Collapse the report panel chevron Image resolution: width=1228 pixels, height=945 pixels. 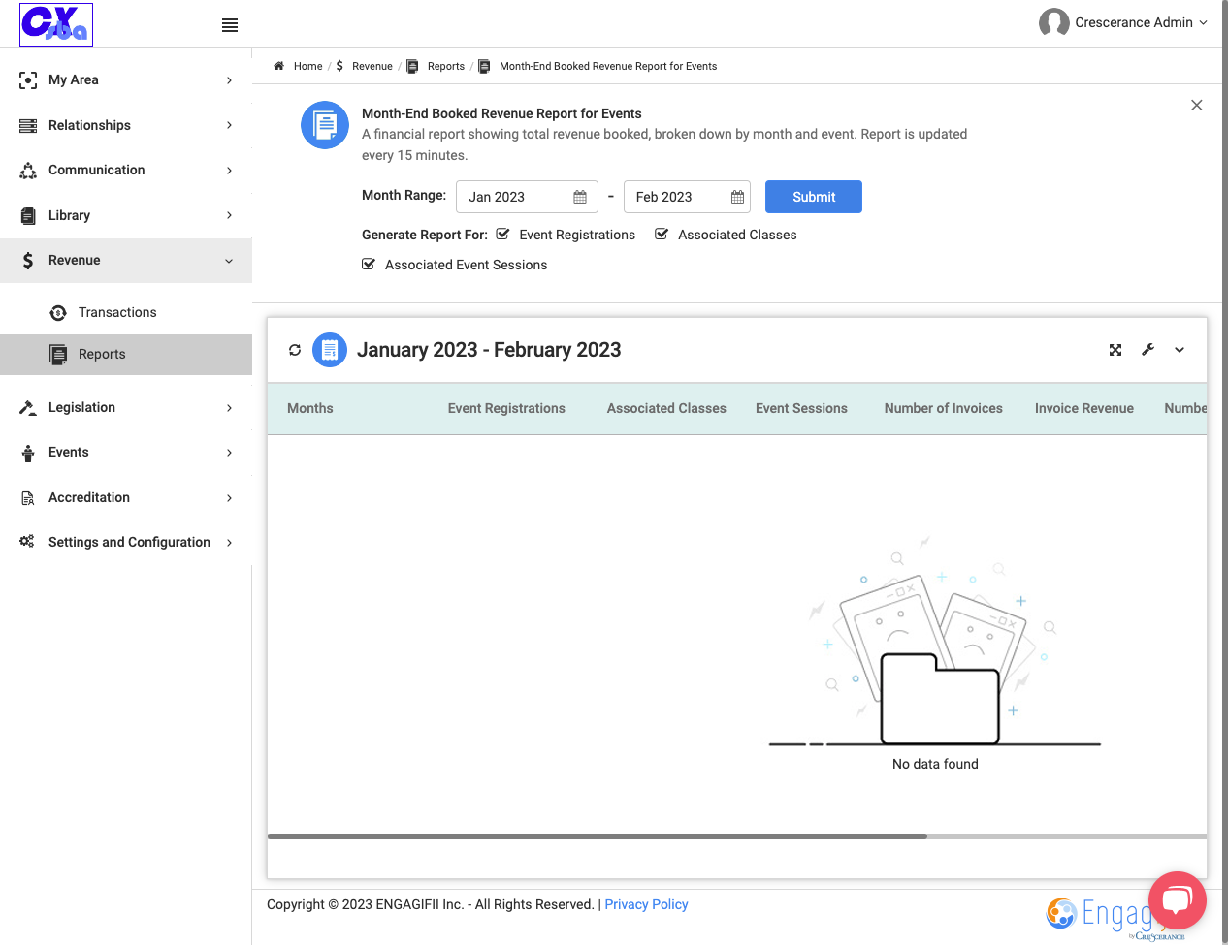pyautogui.click(x=1180, y=350)
